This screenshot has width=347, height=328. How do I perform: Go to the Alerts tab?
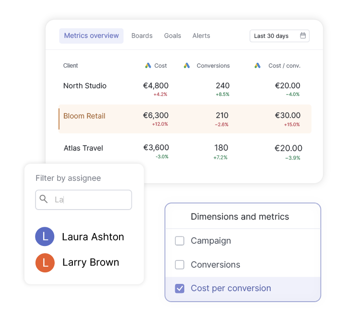point(201,35)
